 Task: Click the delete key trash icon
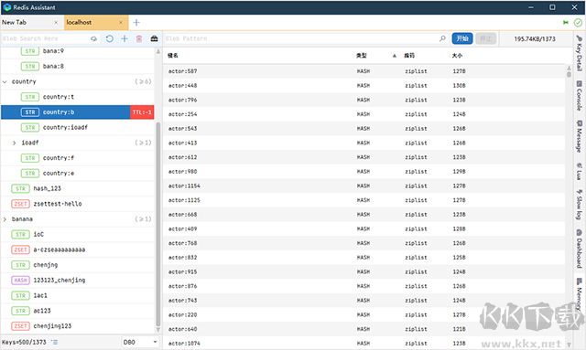pos(139,38)
